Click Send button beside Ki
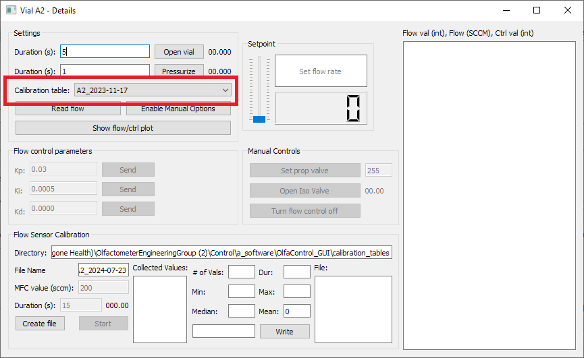The height and width of the screenshot is (358, 584). [x=128, y=189]
